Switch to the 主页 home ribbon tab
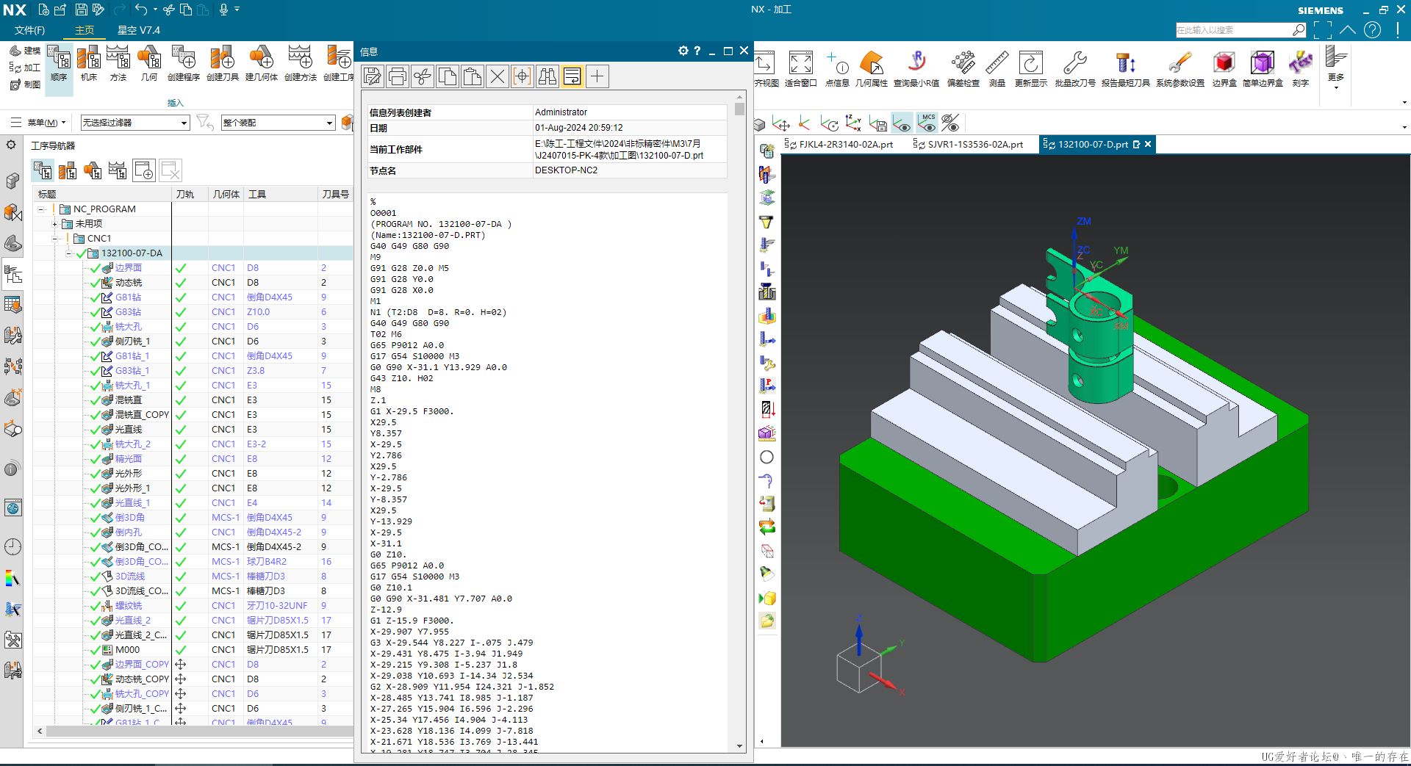The width and height of the screenshot is (1411, 766). click(x=85, y=30)
